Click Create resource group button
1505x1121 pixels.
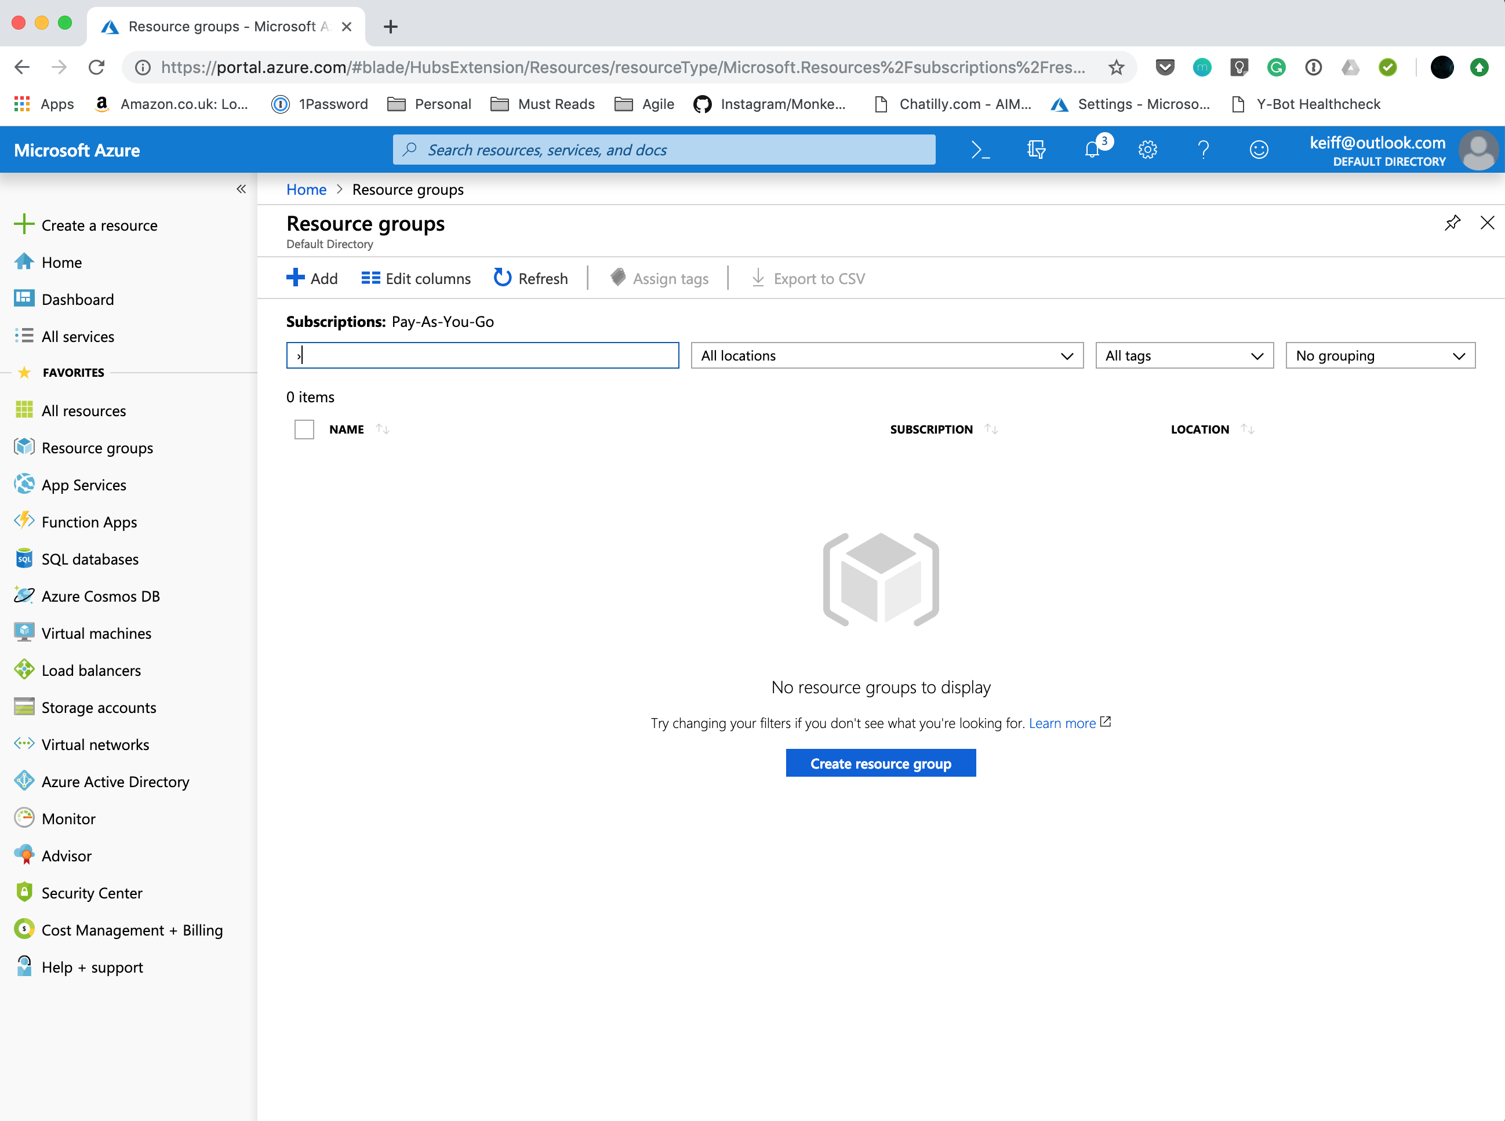pos(881,763)
